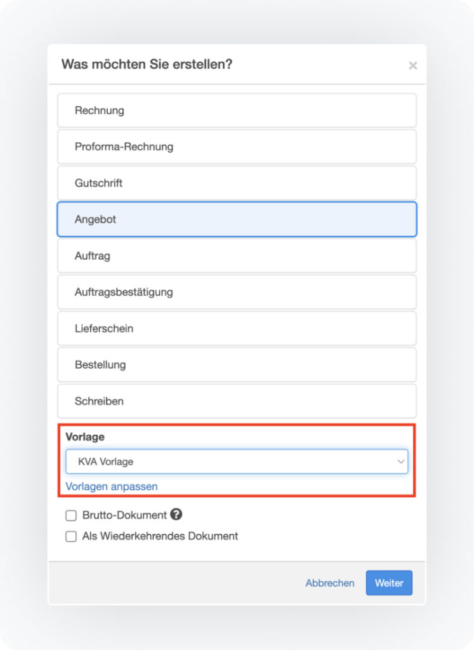Choose Proforma-Rechnung option
The height and width of the screenshot is (650, 474).
(237, 147)
